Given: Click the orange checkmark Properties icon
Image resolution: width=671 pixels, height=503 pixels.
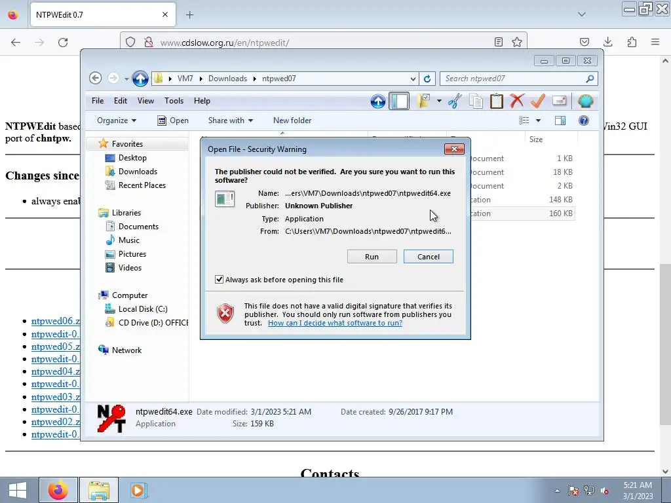Looking at the screenshot, I should pyautogui.click(x=538, y=102).
